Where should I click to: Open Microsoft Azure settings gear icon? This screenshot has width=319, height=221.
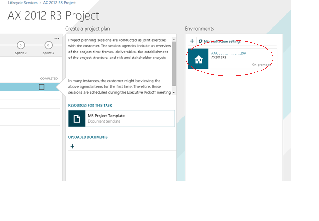coord(201,41)
